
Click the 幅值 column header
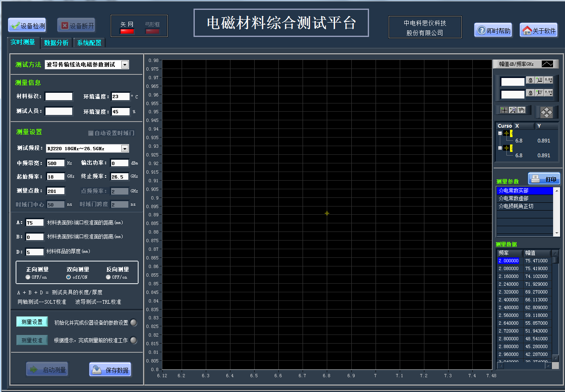[538, 253]
